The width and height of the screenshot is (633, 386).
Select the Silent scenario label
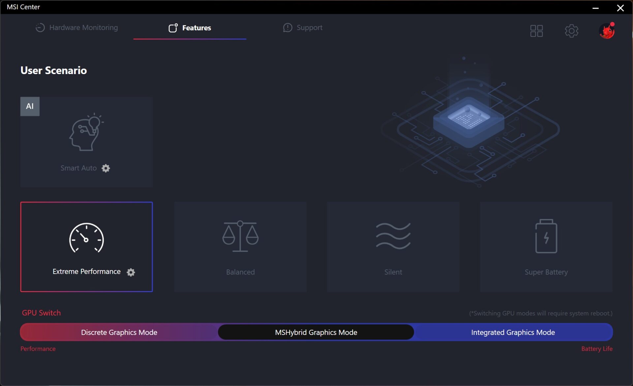tap(393, 272)
